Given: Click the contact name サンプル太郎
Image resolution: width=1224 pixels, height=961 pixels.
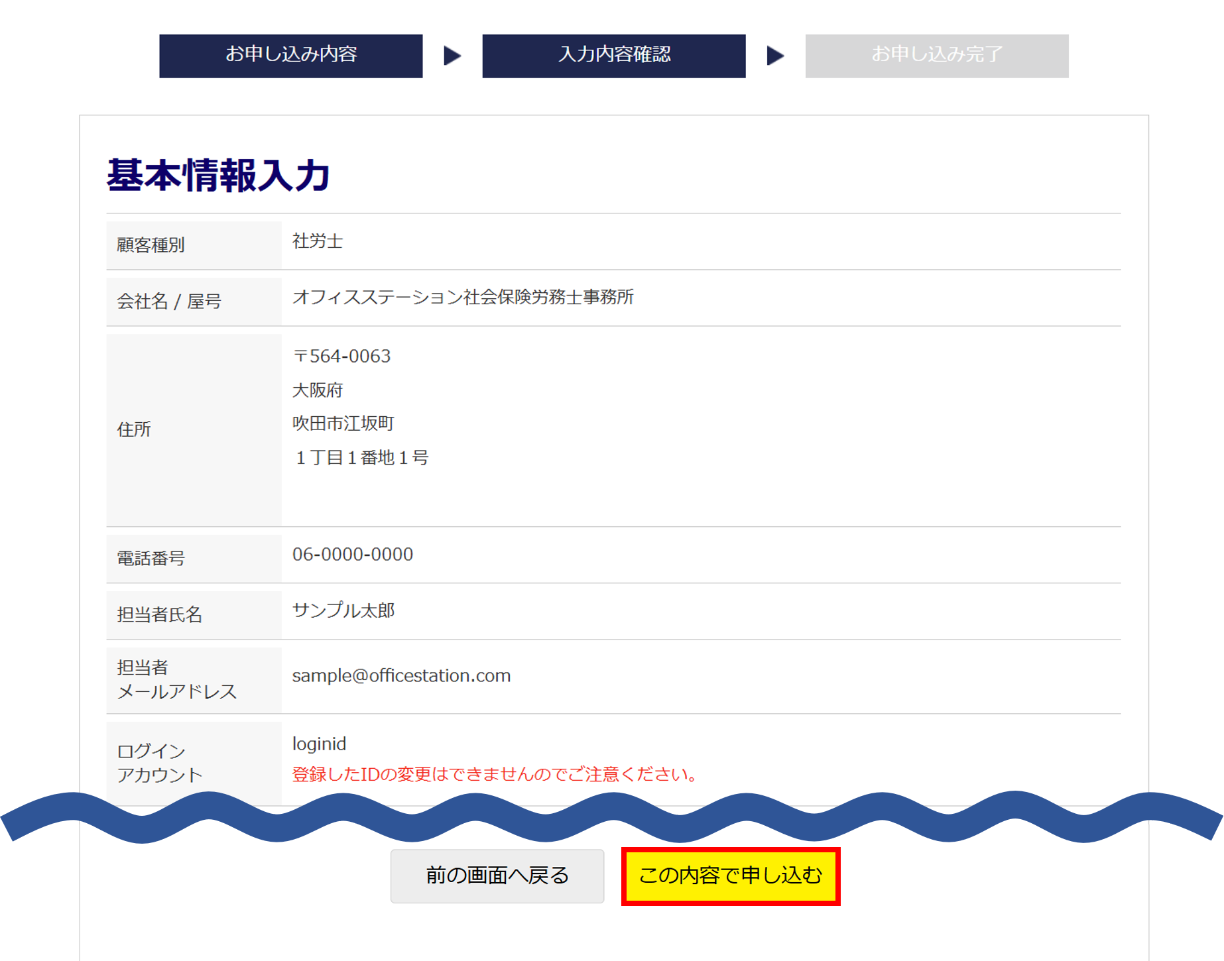Looking at the screenshot, I should [343, 610].
